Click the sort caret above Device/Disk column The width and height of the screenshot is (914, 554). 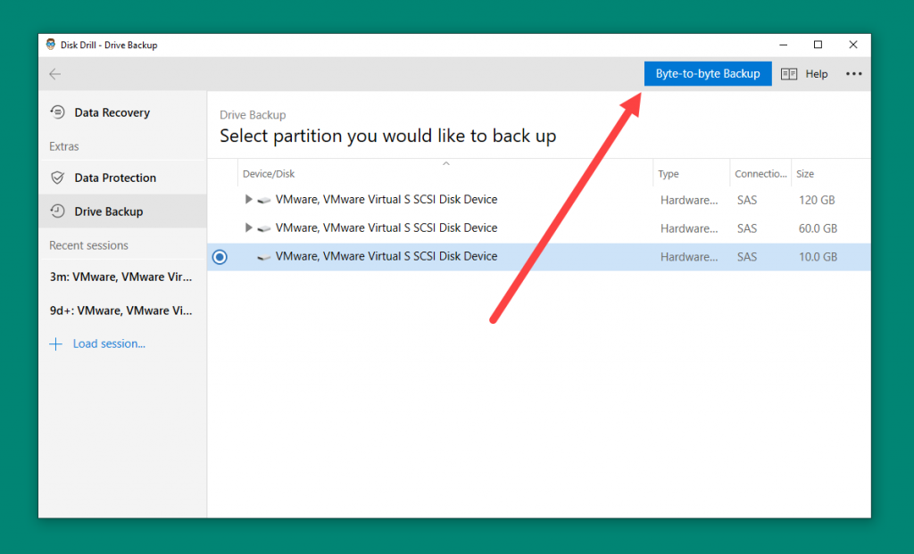click(x=446, y=163)
